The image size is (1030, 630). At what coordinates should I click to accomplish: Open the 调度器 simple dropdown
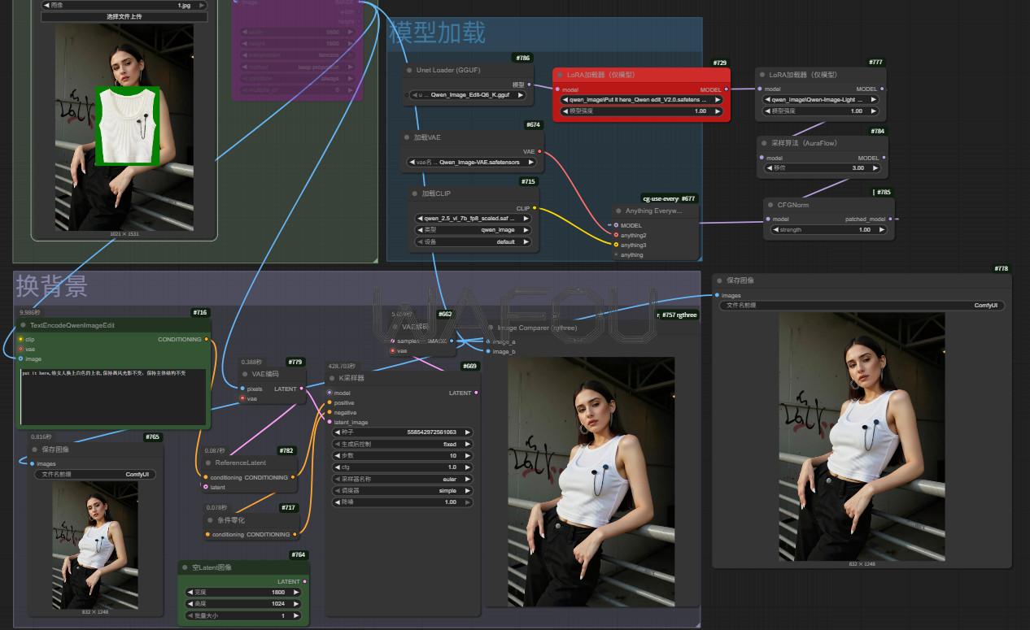(x=402, y=491)
